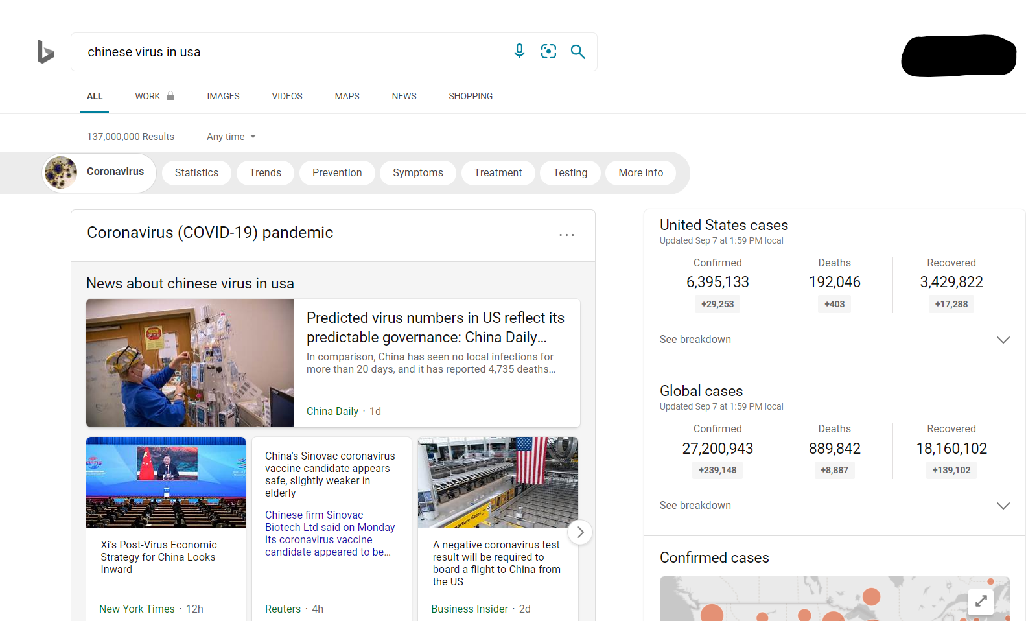Select the Statistics pill
The width and height of the screenshot is (1026, 621).
tap(196, 173)
